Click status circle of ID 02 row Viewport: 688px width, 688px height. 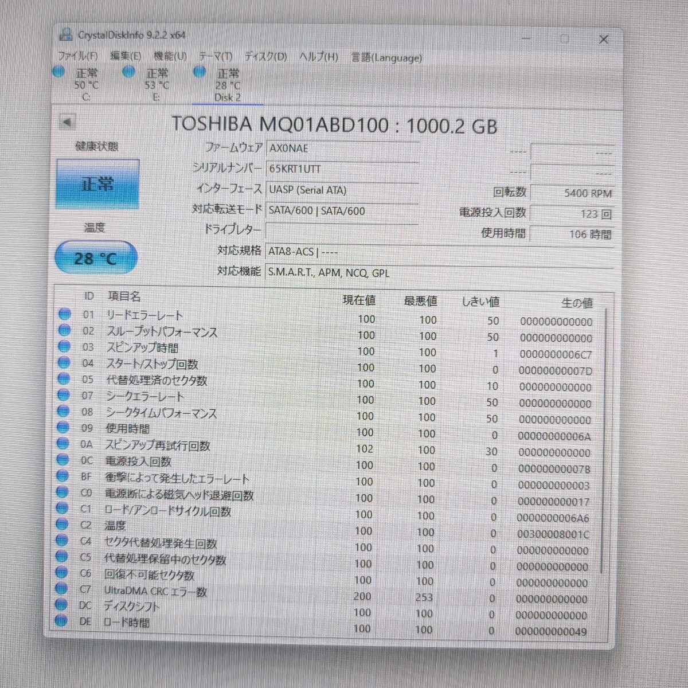point(64,330)
